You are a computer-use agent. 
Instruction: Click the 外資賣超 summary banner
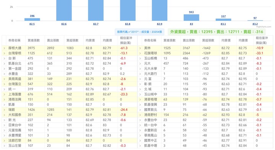tap(217, 32)
